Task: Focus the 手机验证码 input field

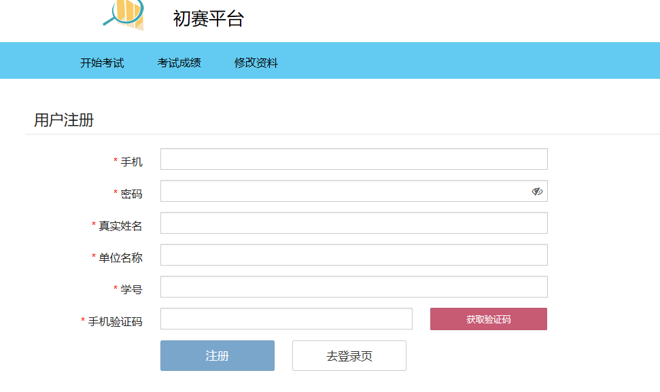Action: (x=286, y=319)
